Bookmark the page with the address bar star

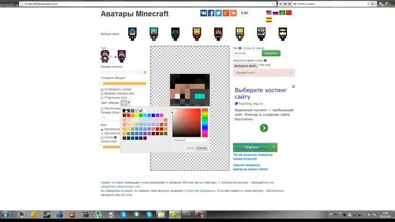[x=274, y=4]
